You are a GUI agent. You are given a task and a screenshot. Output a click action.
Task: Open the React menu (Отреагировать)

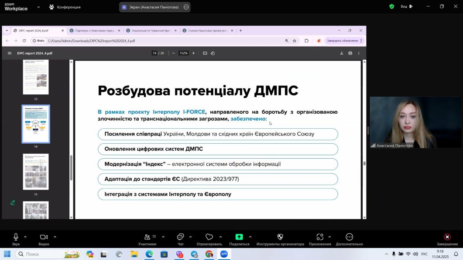click(209, 237)
